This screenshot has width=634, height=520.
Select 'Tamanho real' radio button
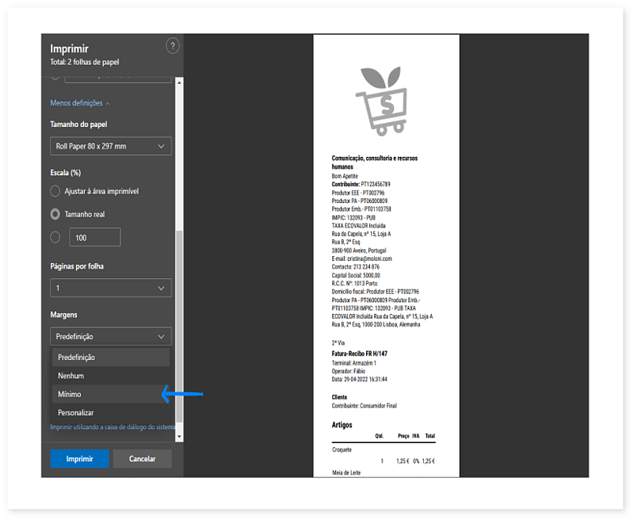[55, 214]
